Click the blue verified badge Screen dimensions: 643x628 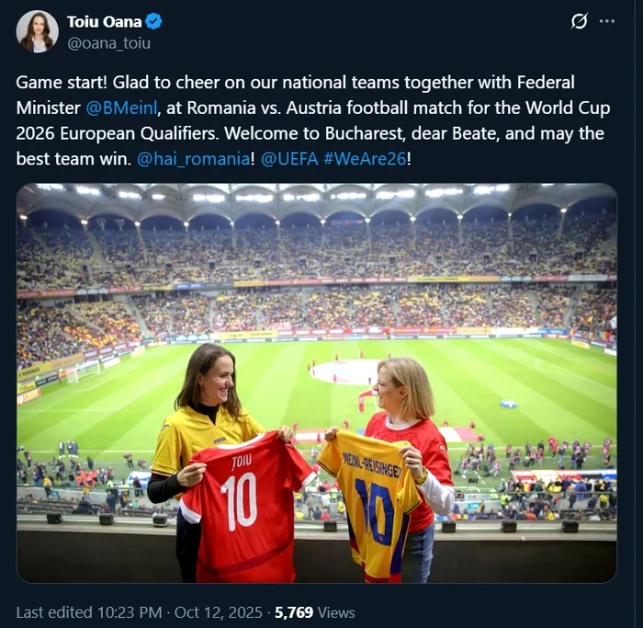(x=155, y=21)
